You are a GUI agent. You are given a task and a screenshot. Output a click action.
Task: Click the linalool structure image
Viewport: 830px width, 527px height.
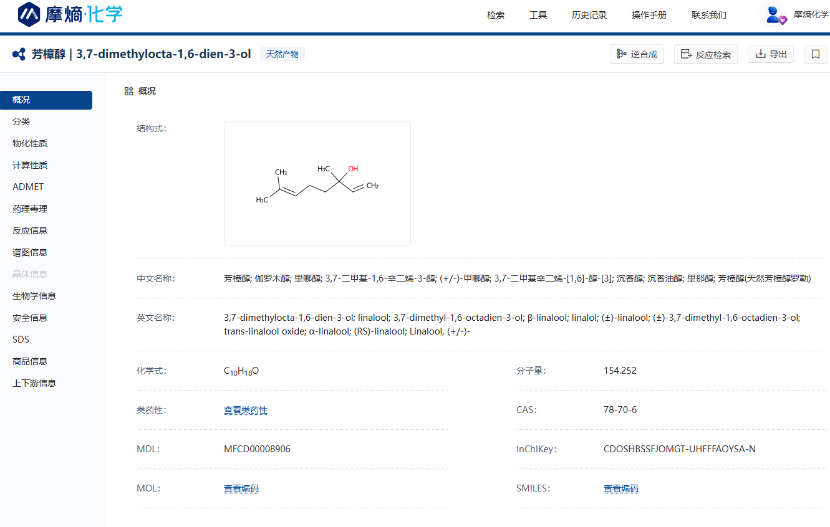317,184
